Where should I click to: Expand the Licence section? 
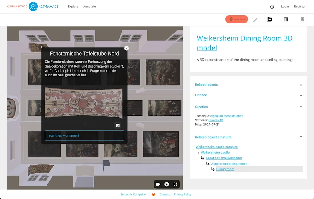coord(248,95)
